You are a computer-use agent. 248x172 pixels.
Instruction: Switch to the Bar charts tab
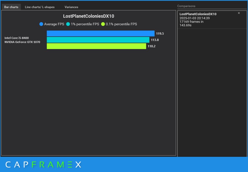(11, 7)
